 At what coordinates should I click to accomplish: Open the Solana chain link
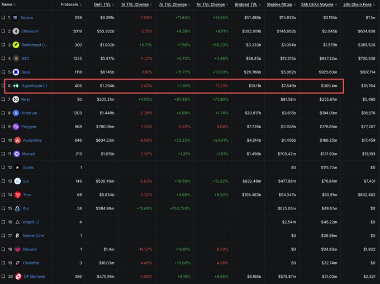27,18
